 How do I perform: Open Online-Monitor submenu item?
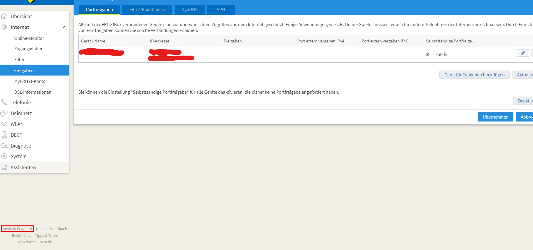coord(29,38)
